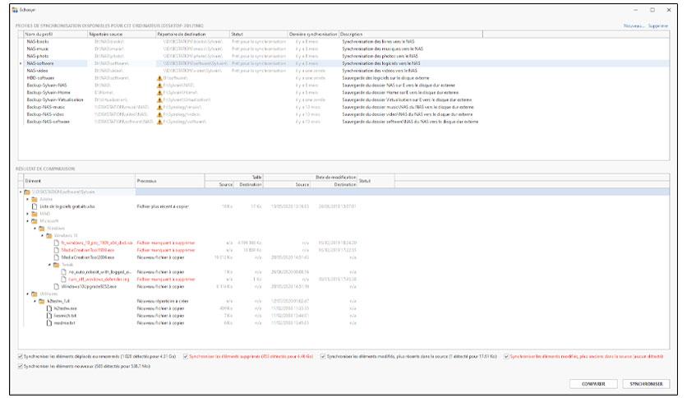Click warning icon in Backup-NAS-video row
This screenshot has height=398, width=687.
[159, 114]
